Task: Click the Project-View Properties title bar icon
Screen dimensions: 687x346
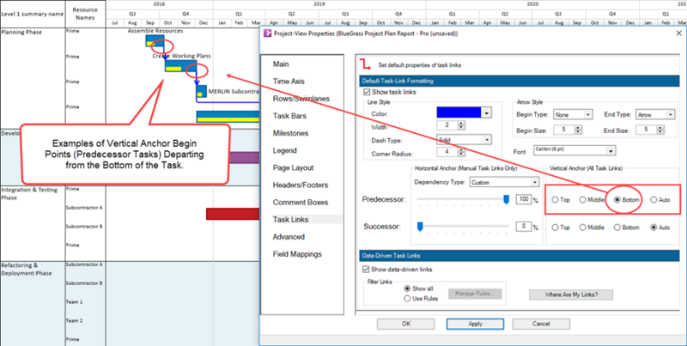Action: tap(267, 33)
